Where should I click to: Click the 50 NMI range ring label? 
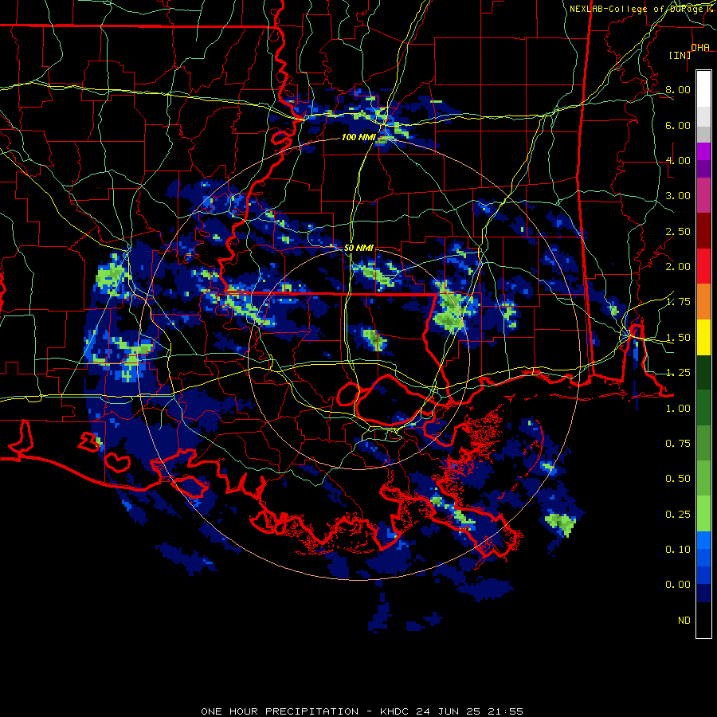click(358, 248)
